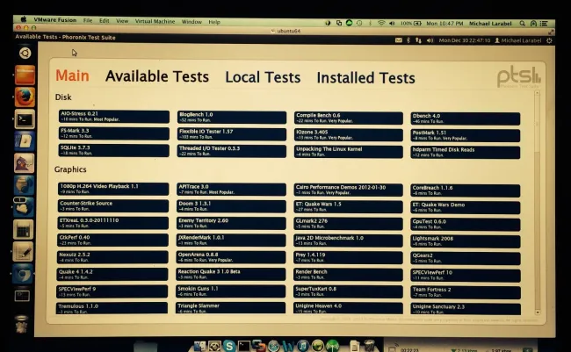Select the Doom 3 graphics test
This screenshot has width=571, height=352.
231,206
